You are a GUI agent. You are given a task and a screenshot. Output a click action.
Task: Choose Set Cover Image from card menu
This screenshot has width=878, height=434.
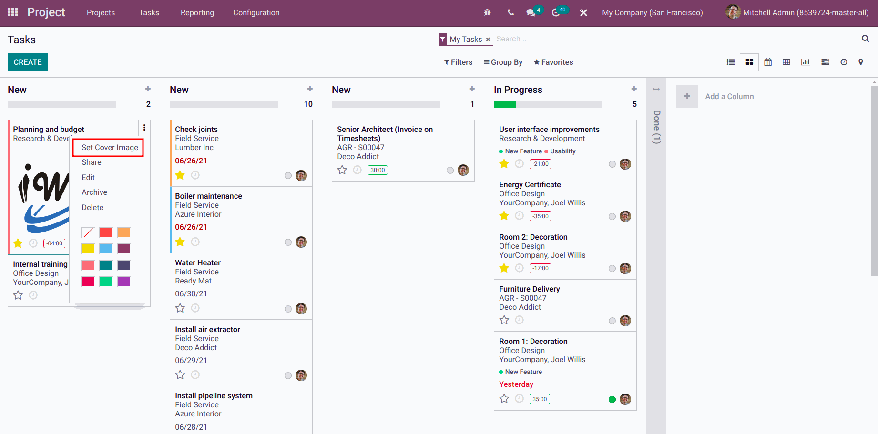[110, 148]
